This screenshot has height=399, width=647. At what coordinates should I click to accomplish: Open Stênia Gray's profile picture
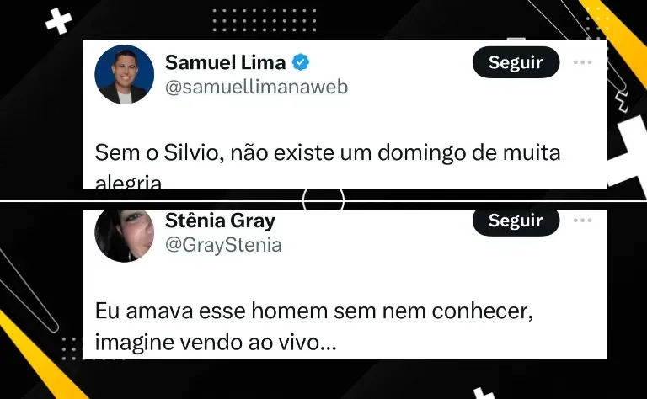pos(124,235)
